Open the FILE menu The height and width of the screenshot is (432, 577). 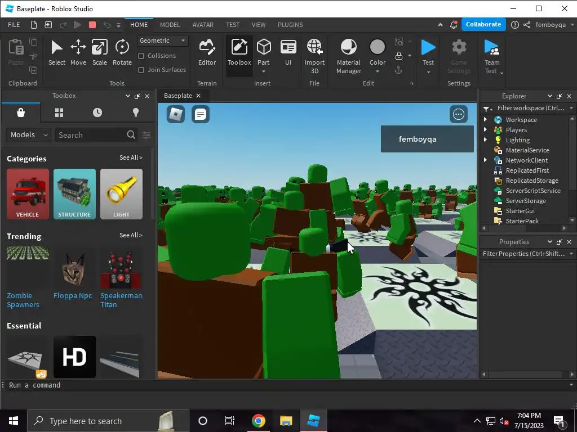pyautogui.click(x=14, y=25)
